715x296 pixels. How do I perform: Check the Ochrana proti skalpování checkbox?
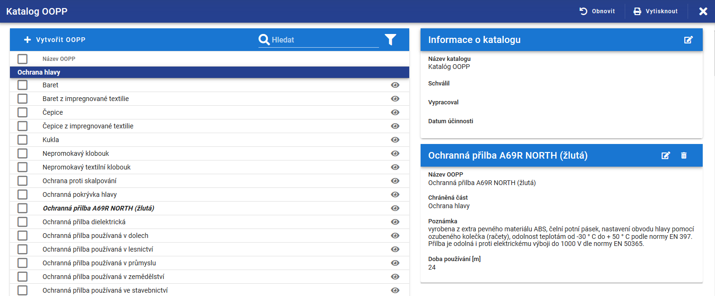point(23,181)
